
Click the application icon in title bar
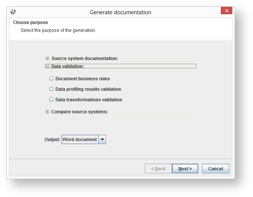[x=13, y=12]
